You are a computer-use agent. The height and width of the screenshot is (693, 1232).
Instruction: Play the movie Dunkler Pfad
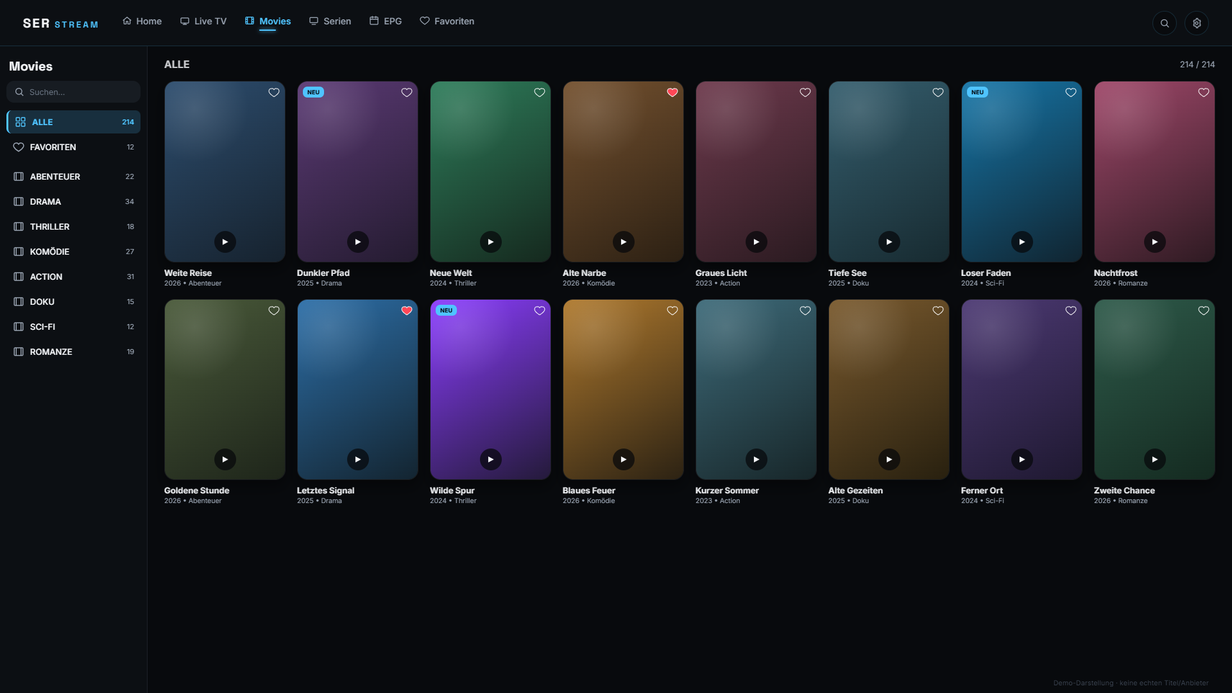[x=357, y=242]
